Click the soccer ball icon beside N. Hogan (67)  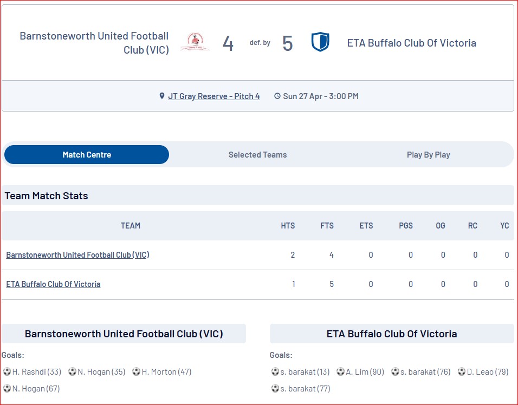click(x=7, y=388)
